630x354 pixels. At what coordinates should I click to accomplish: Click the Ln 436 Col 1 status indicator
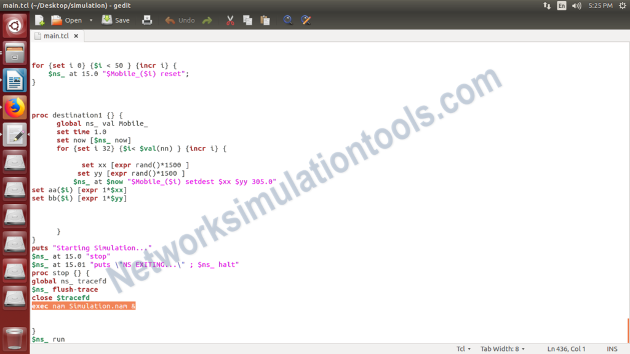pyautogui.click(x=565, y=348)
